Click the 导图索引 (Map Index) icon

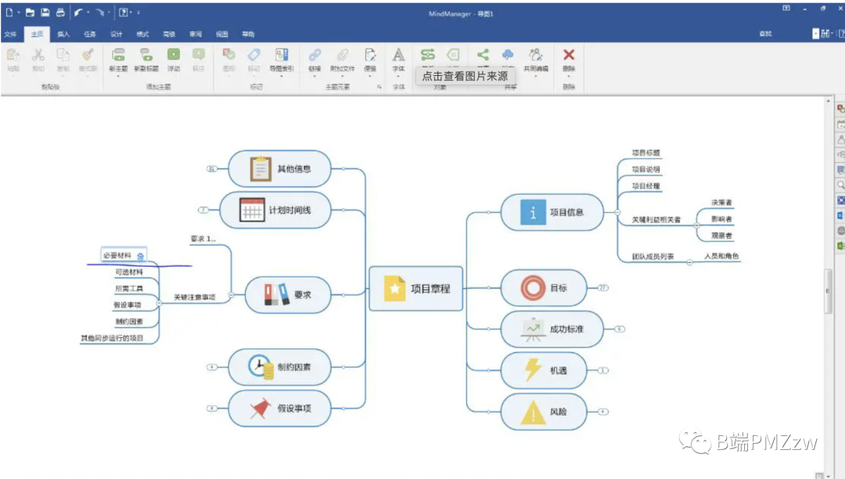[x=281, y=56]
